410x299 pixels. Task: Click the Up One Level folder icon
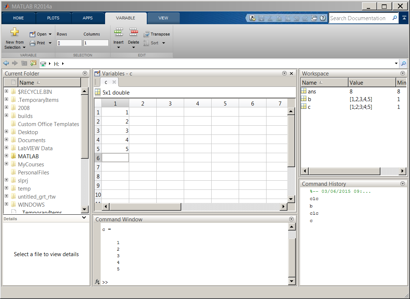tap(24, 63)
